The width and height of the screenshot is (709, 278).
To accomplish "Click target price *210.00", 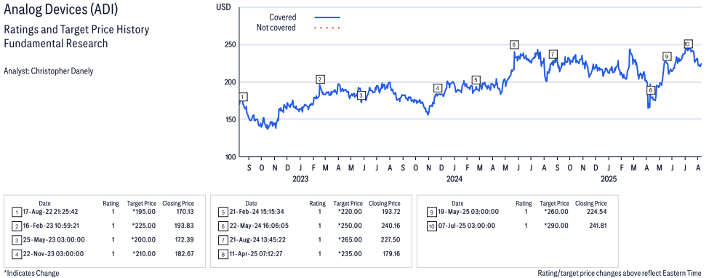I will click(x=145, y=254).
